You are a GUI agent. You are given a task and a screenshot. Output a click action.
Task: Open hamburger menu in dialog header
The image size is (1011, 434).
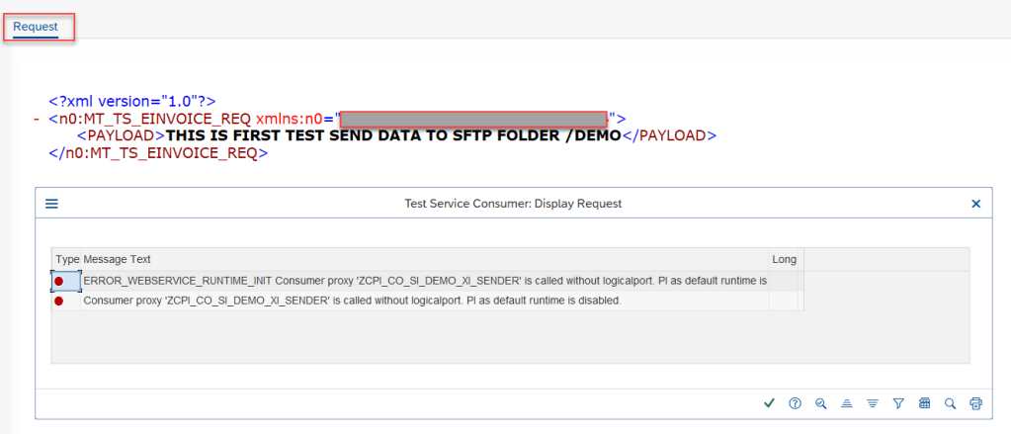pos(52,204)
